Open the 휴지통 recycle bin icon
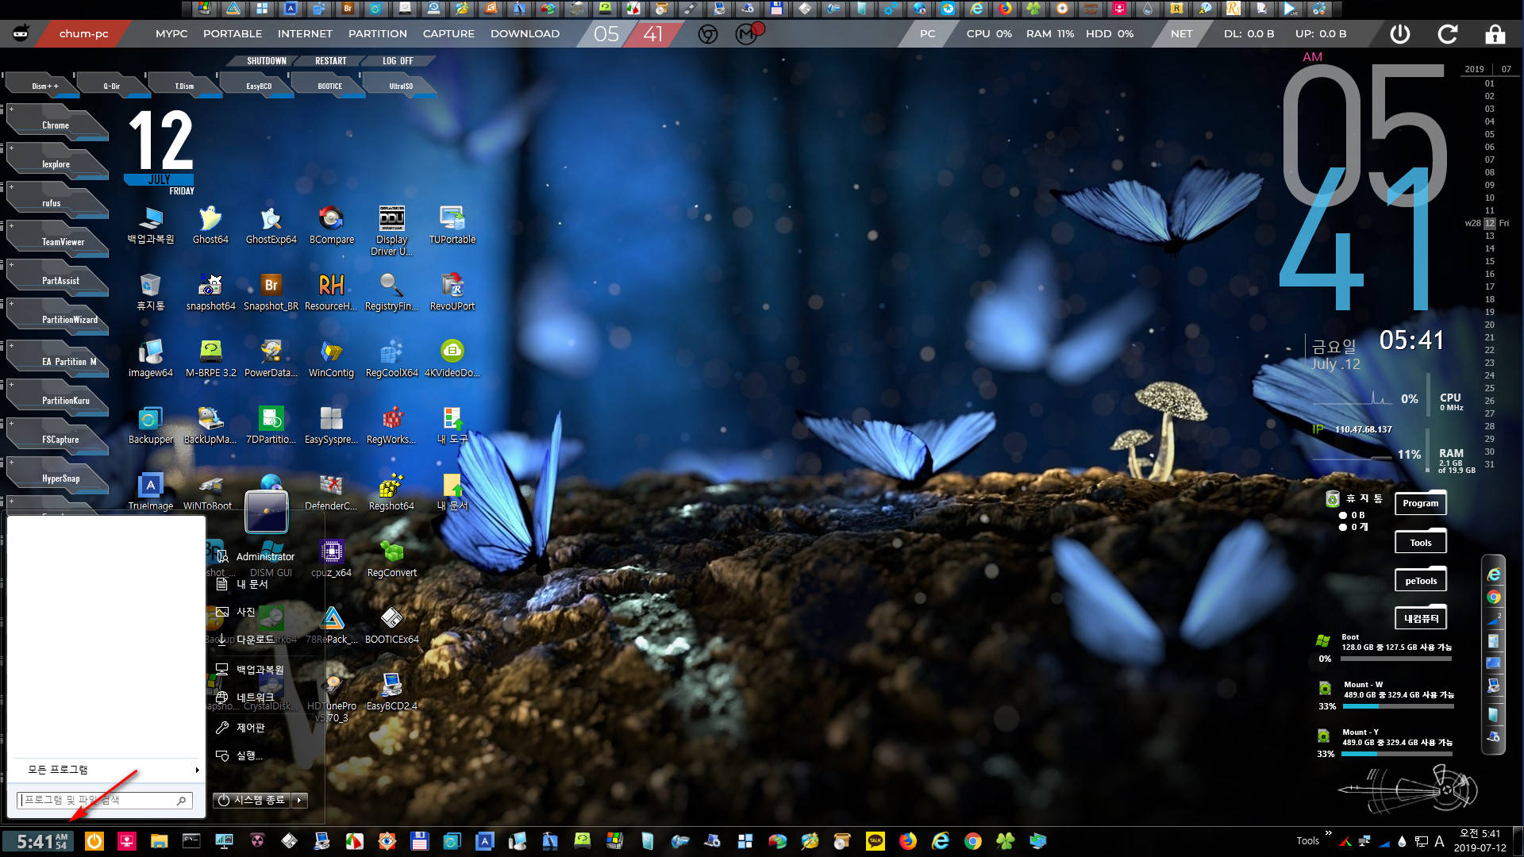The image size is (1524, 857). pos(150,292)
